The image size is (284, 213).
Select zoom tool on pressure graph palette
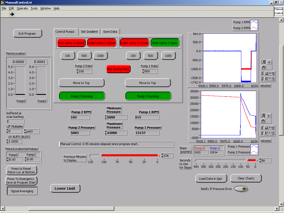point(263,116)
